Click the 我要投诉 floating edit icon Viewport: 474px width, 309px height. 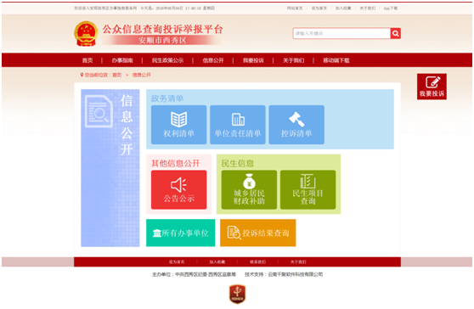click(432, 87)
